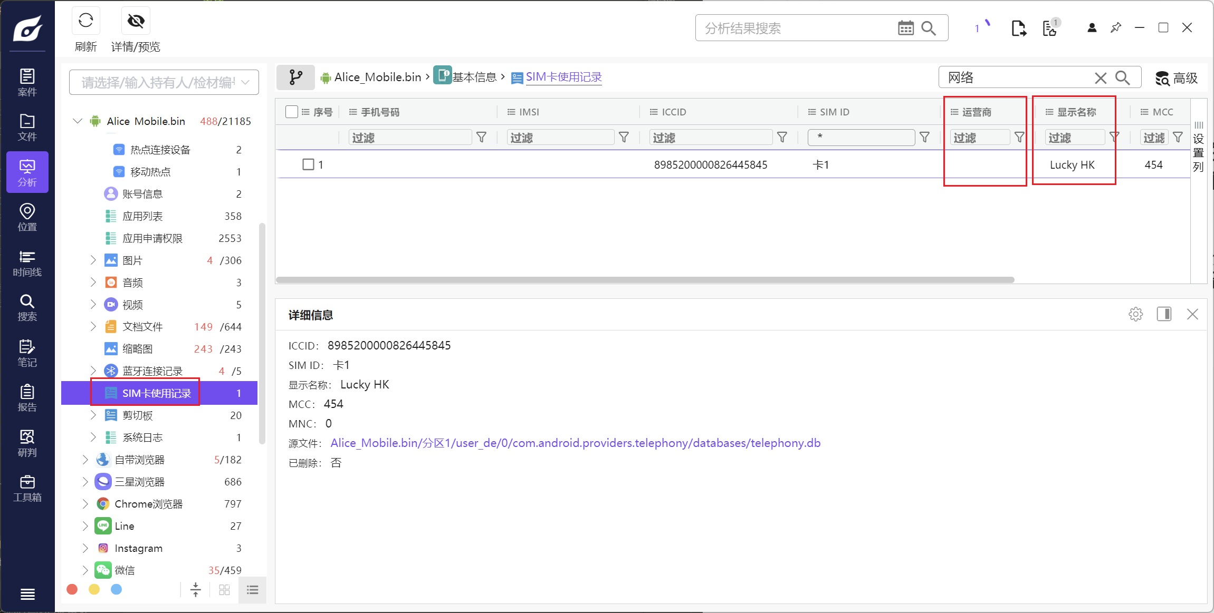Open the detail panel settings gear
Viewport: 1214px width, 613px height.
[1135, 315]
